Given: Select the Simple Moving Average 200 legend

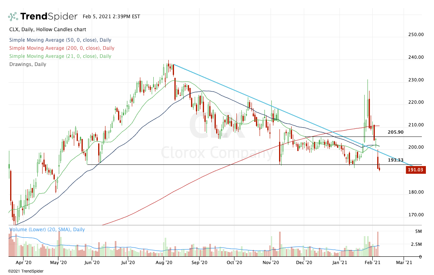Looking at the screenshot, I should click(x=62, y=48).
